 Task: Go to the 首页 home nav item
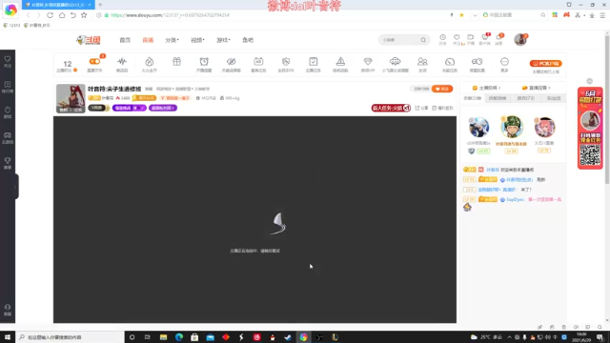click(x=125, y=40)
